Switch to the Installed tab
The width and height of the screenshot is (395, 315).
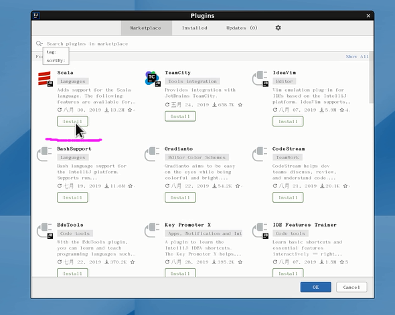tap(194, 28)
